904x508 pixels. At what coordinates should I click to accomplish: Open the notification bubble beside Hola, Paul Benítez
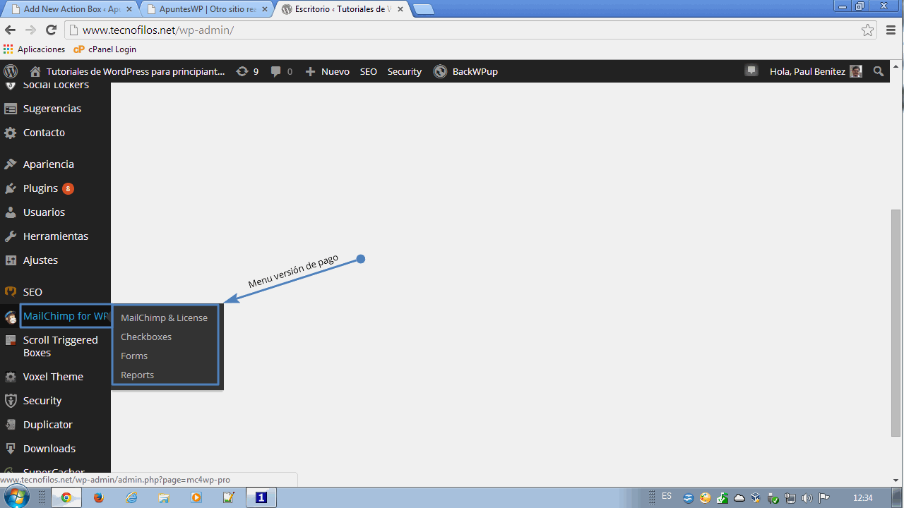[751, 71]
